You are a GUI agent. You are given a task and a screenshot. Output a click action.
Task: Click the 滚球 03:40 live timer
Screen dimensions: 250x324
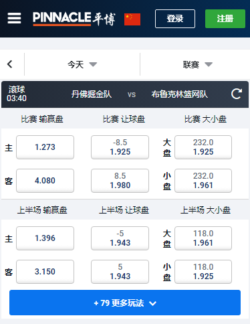point(17,94)
